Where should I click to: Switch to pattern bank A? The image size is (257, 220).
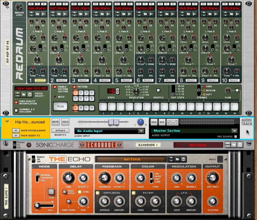75,108
